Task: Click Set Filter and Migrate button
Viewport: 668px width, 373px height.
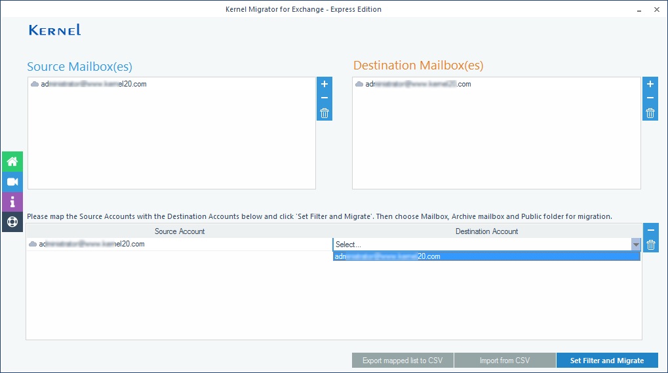Action: click(606, 361)
